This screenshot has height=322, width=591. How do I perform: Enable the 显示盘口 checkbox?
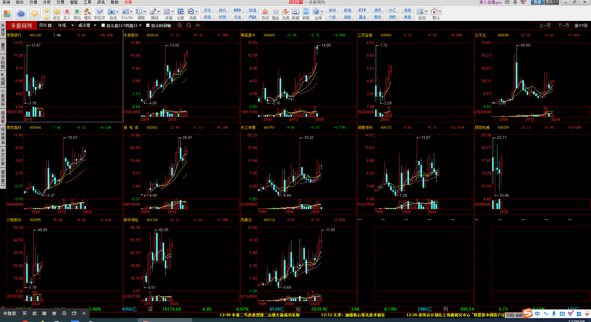(103, 26)
